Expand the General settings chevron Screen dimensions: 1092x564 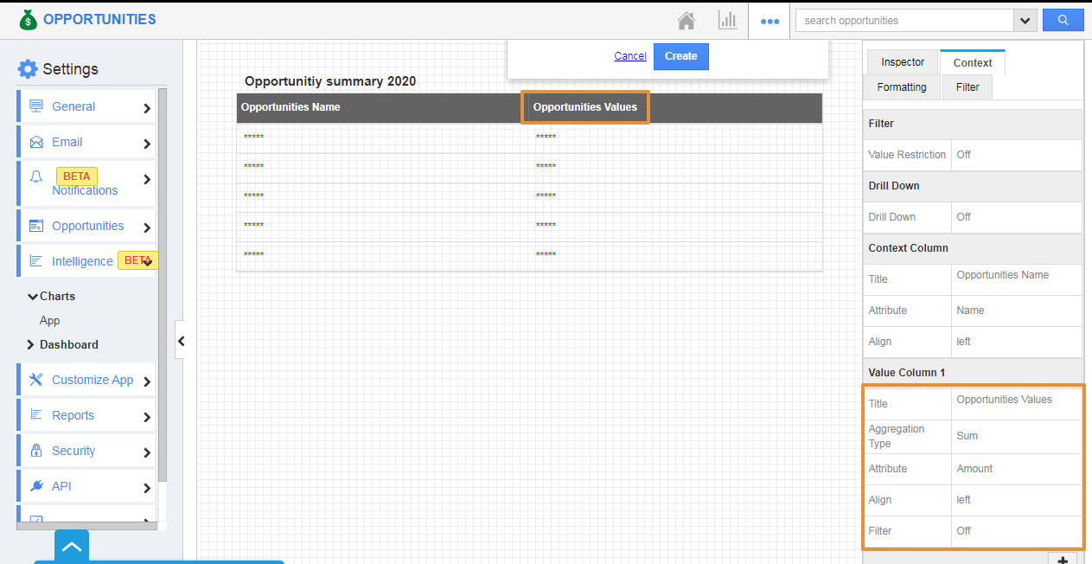(147, 108)
